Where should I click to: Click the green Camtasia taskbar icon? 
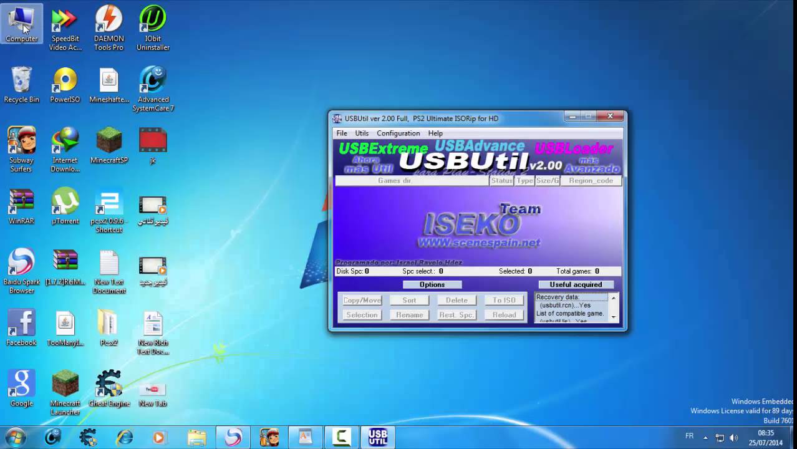pos(341,437)
